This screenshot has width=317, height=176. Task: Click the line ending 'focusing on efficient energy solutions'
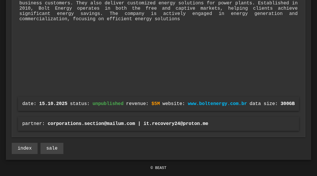(100, 19)
